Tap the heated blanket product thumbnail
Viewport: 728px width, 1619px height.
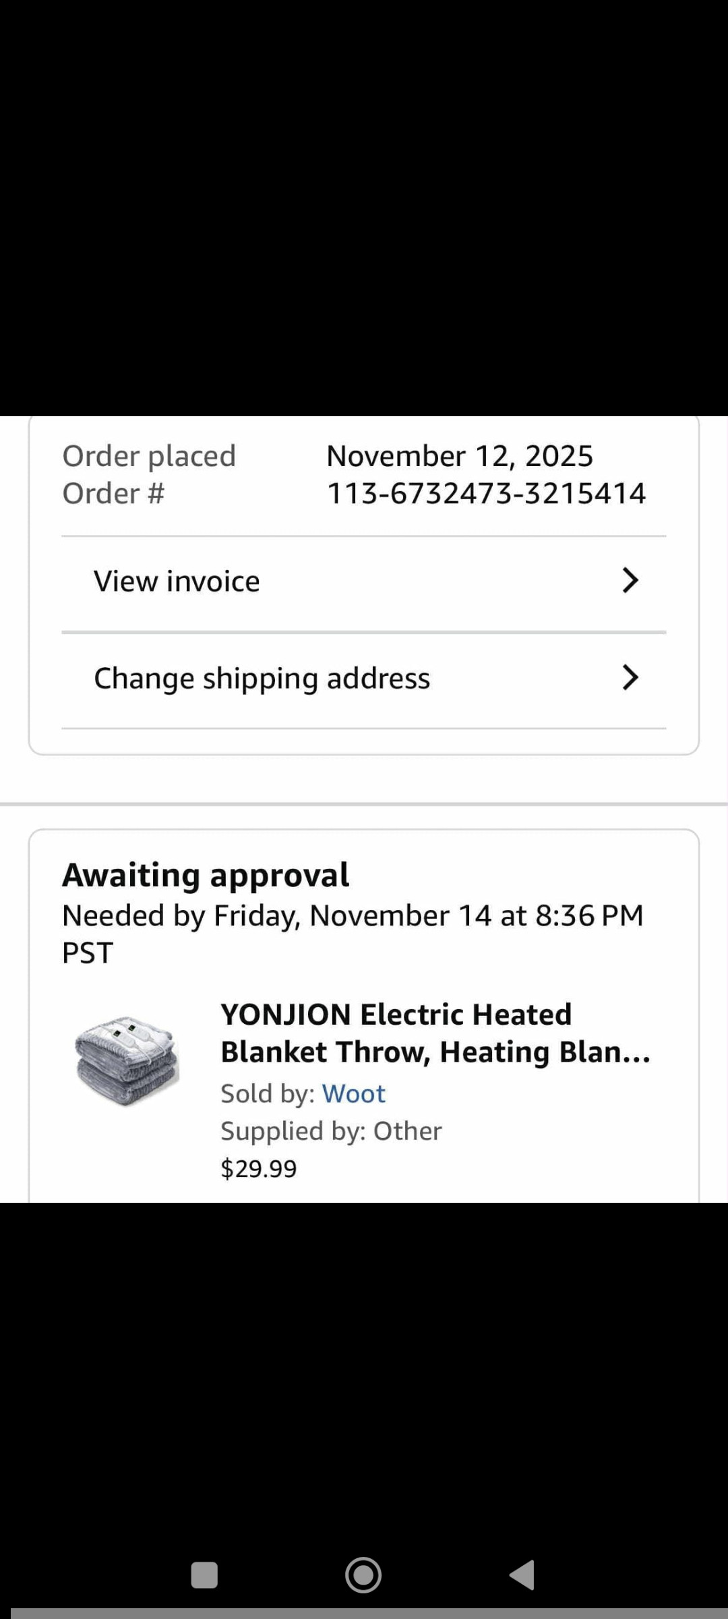127,1060
